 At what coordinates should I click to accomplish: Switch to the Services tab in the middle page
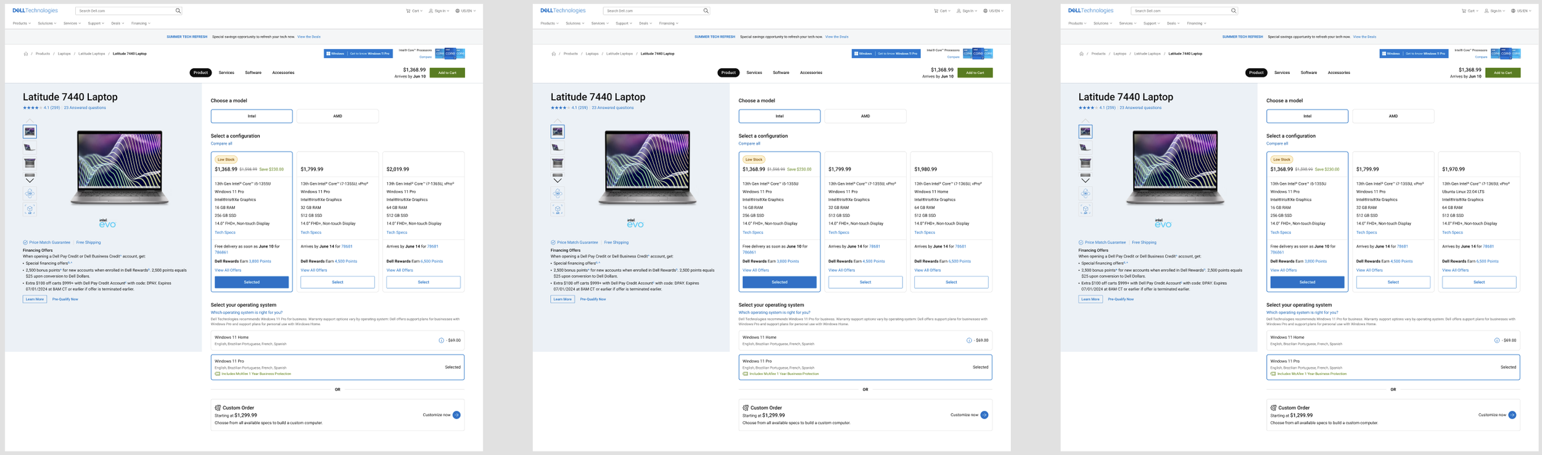[x=754, y=73]
